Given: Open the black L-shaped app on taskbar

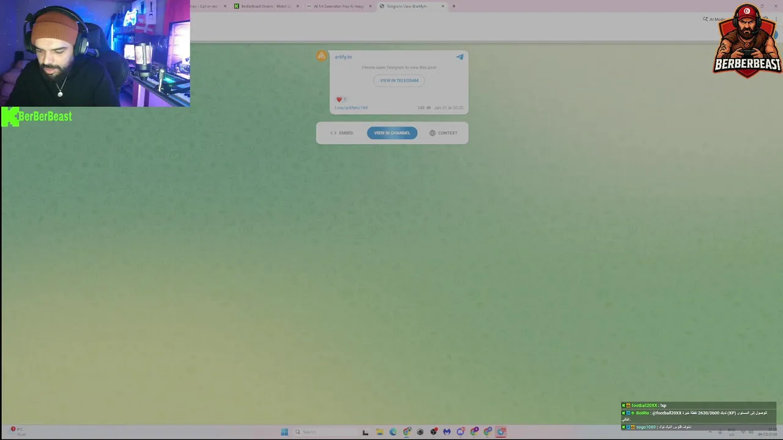Looking at the screenshot, I should 365,432.
